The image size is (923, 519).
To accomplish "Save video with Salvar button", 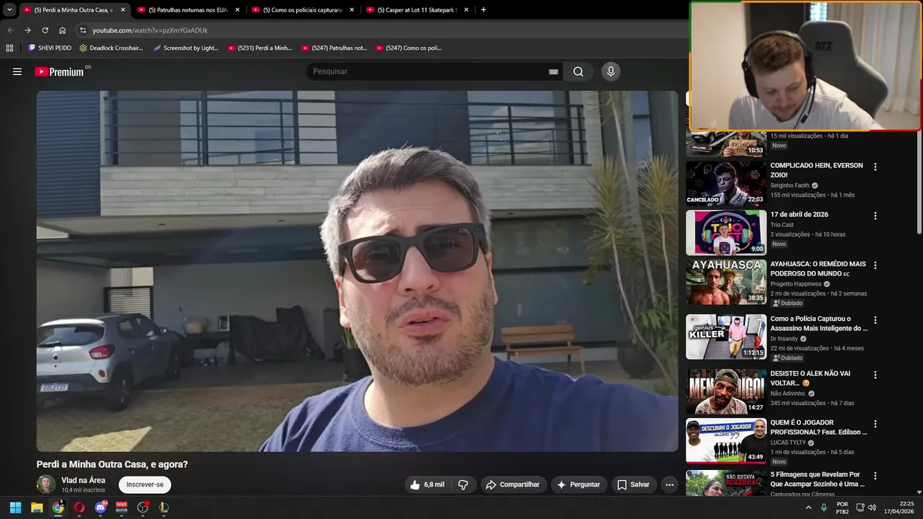I will click(633, 484).
